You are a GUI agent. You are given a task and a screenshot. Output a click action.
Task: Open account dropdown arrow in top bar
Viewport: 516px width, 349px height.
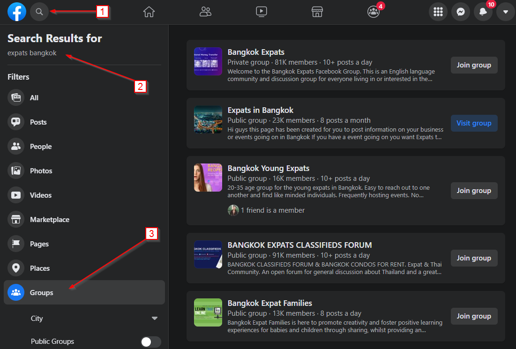coord(506,12)
